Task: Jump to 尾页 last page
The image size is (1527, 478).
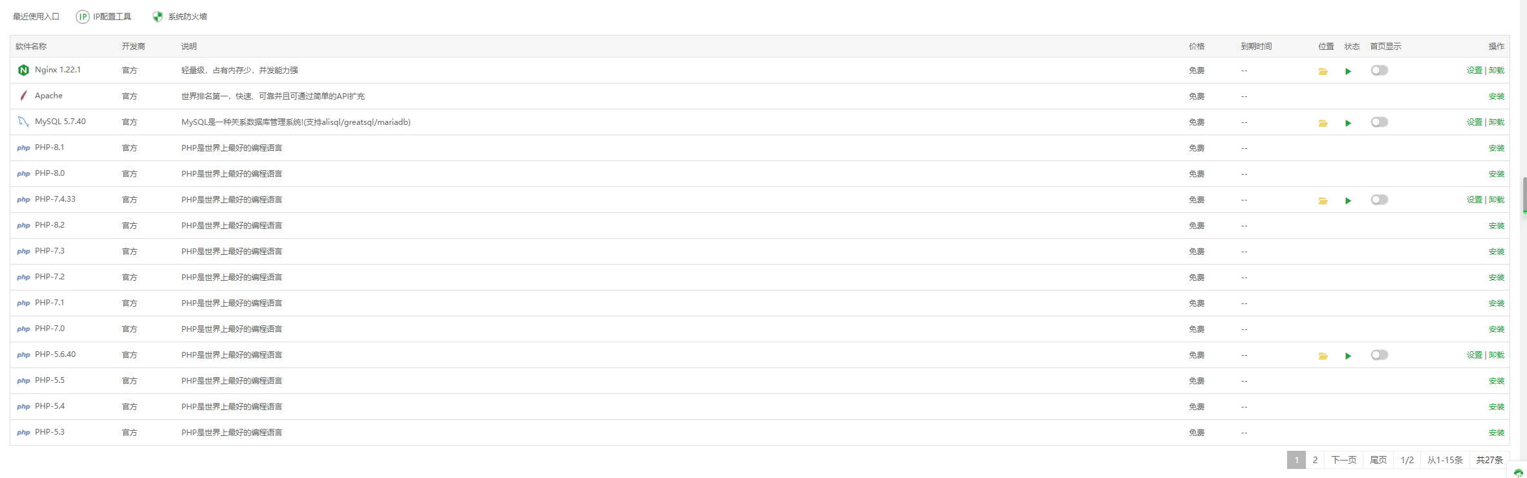Action: [x=1378, y=460]
